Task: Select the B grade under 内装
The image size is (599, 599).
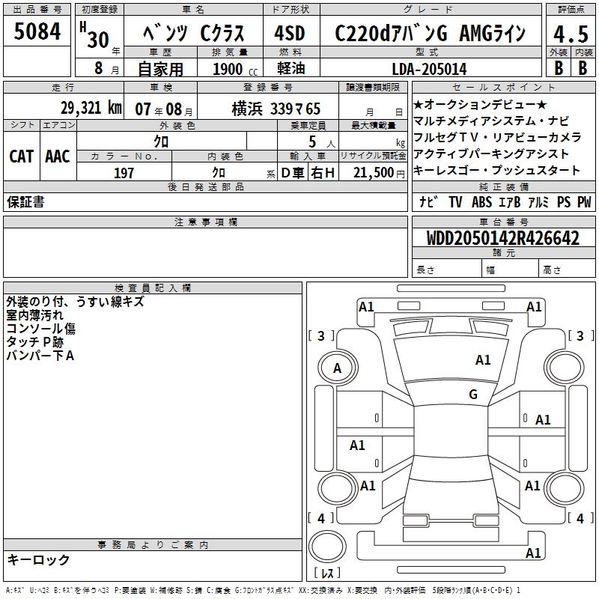Action: pyautogui.click(x=583, y=68)
